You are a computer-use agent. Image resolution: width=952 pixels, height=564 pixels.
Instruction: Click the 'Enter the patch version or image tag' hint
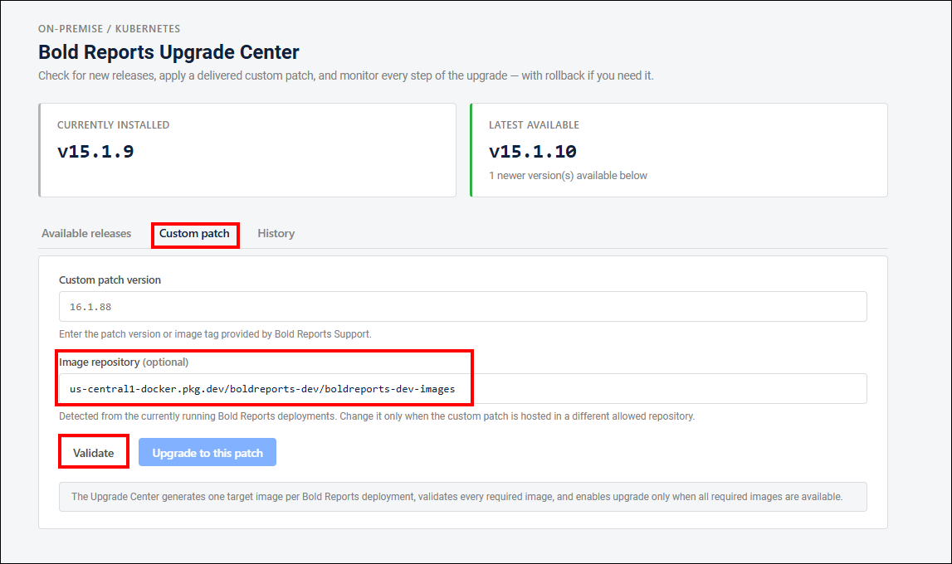(215, 334)
